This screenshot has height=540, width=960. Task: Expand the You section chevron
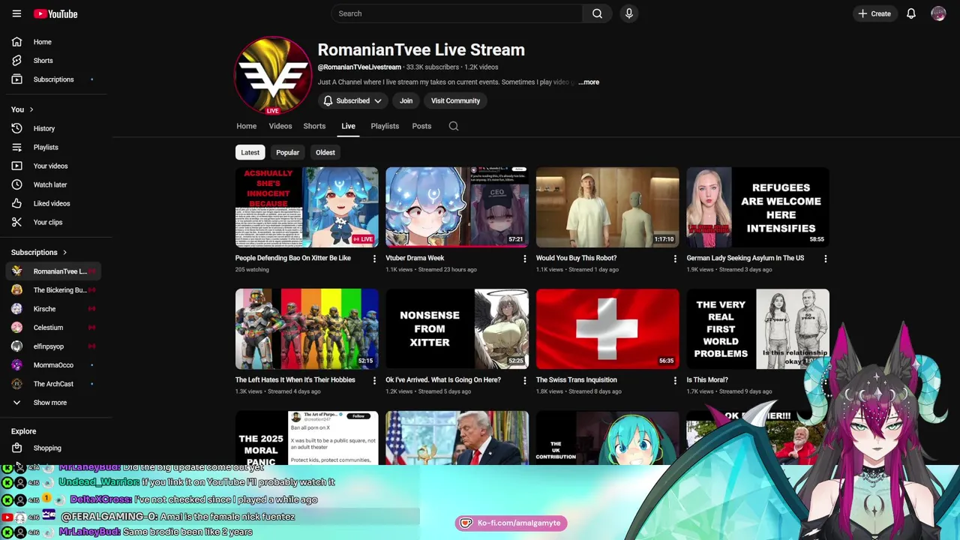[x=31, y=109]
